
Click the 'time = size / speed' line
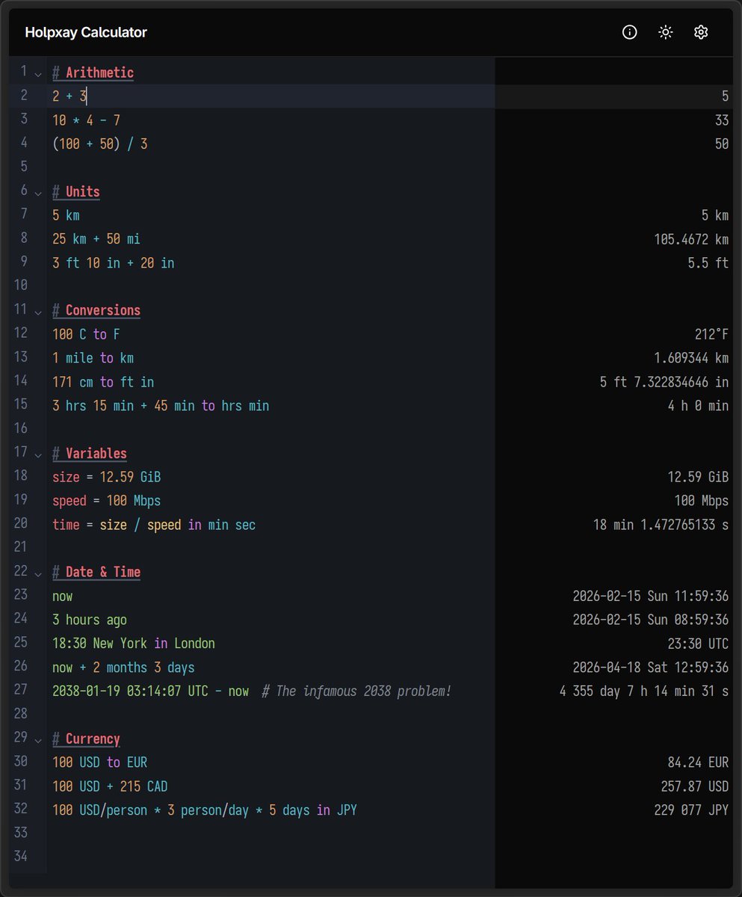[154, 525]
